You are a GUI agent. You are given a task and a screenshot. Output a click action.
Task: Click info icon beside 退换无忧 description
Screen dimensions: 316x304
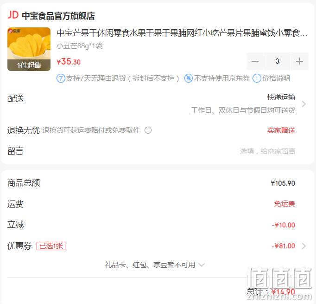click(x=148, y=130)
